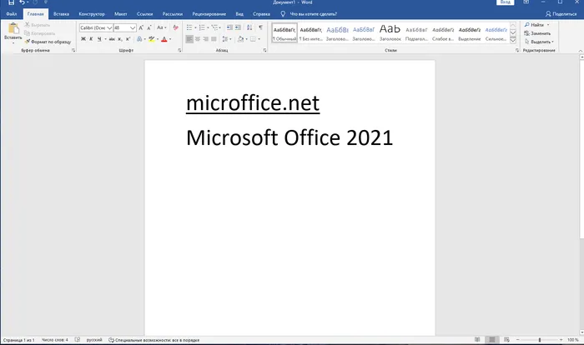This screenshot has height=345, width=584.
Task: Click the proofing book icon in status bar
Action: (x=78, y=340)
